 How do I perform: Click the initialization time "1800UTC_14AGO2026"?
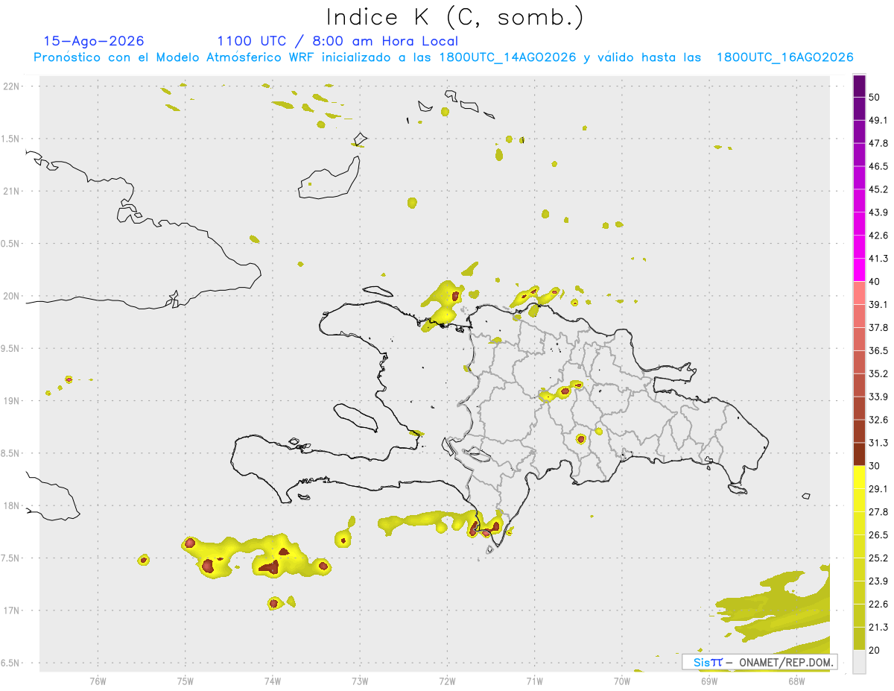(508, 57)
